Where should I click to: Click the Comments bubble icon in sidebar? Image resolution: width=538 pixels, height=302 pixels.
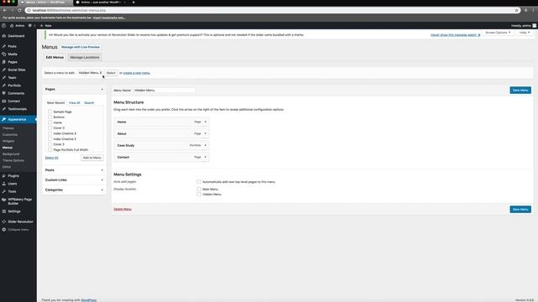(3, 93)
